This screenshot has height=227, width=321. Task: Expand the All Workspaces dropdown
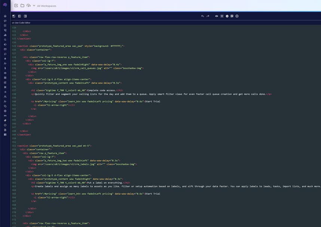pyautogui.click(x=46, y=6)
